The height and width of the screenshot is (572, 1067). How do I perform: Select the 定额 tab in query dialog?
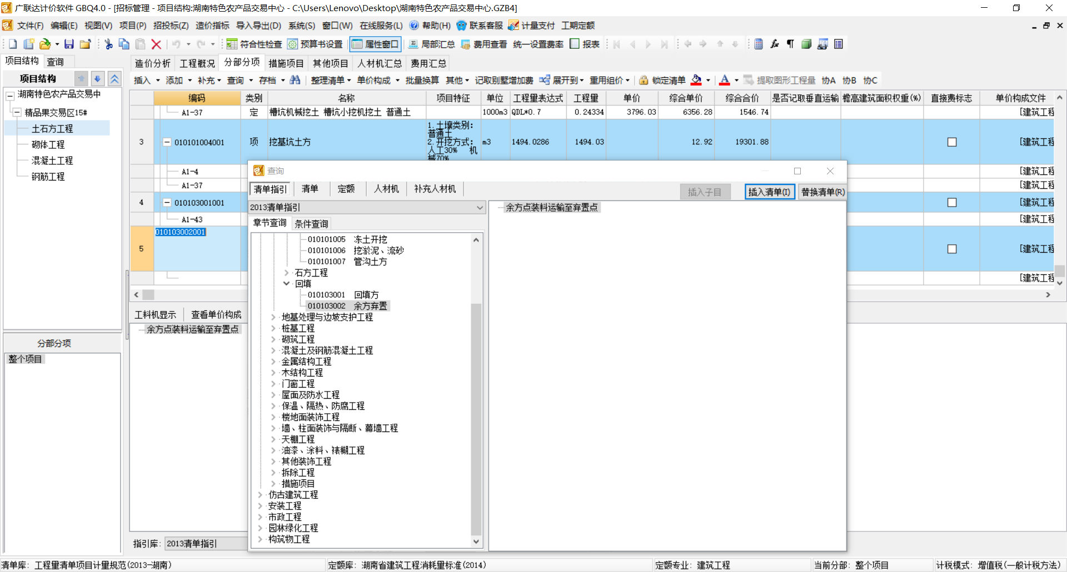346,189
